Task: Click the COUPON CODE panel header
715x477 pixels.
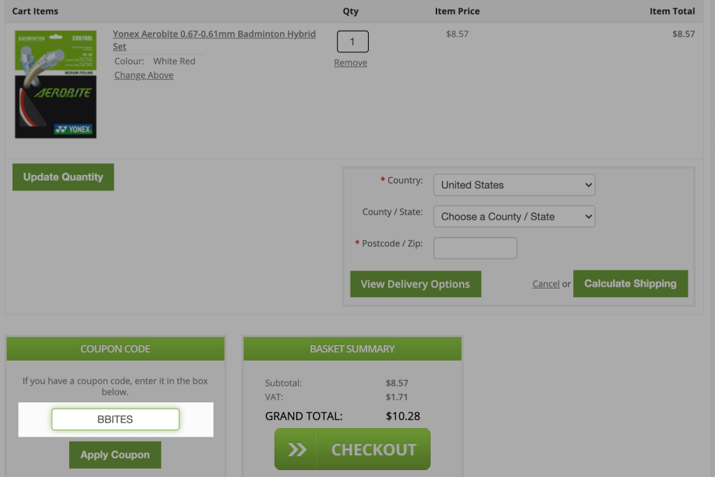Action: 115,349
